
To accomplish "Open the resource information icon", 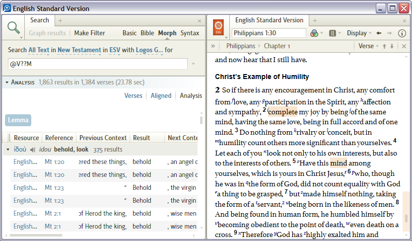I will [x=402, y=33].
